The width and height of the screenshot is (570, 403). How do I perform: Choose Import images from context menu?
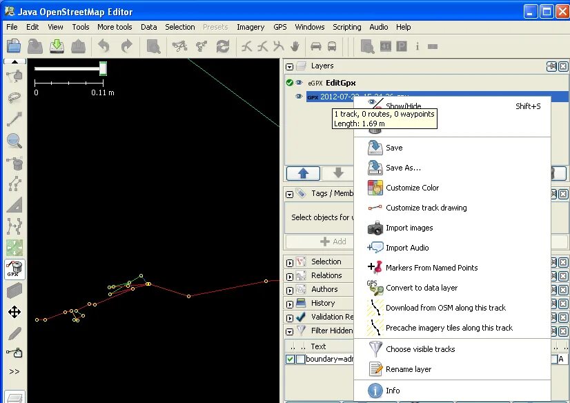pyautogui.click(x=452, y=228)
